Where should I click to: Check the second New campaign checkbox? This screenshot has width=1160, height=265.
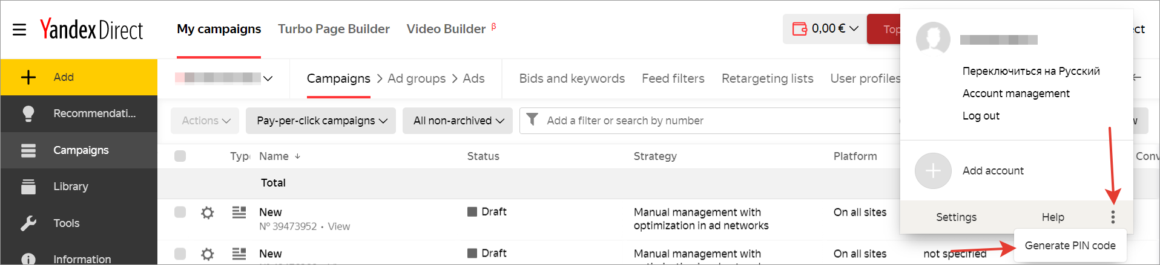(180, 254)
